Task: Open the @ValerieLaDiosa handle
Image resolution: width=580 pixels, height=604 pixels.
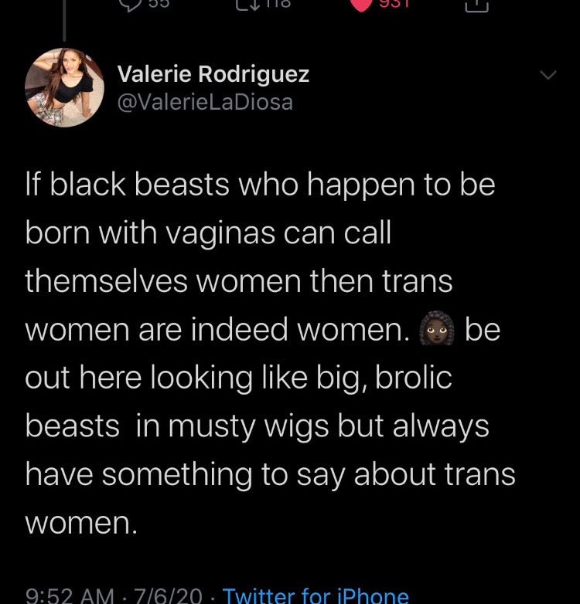Action: [x=205, y=102]
